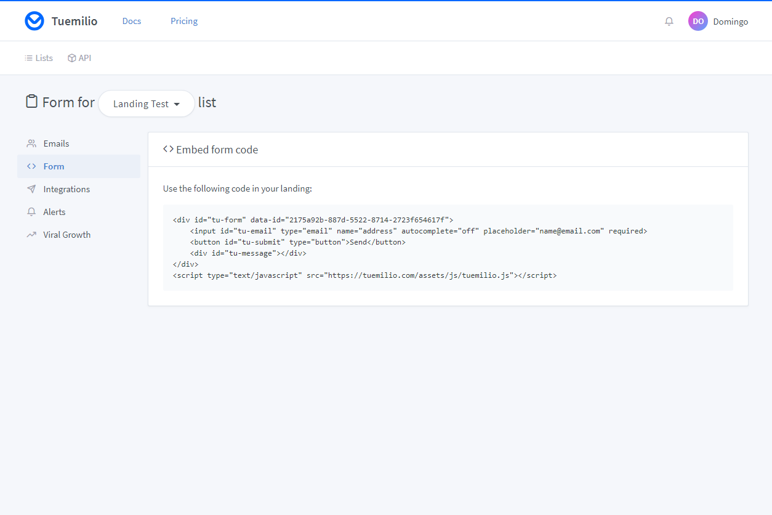Expand the list selector chevron
Viewport: 772px width, 515px height.
[177, 104]
